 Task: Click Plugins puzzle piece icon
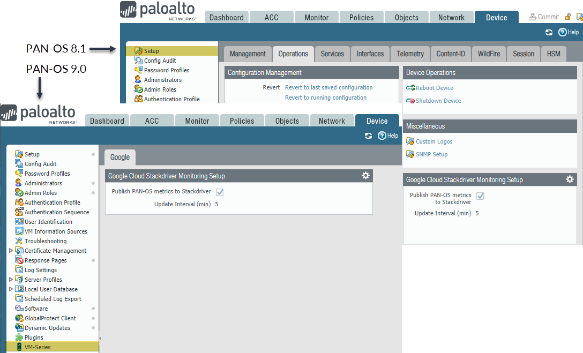[19, 337]
